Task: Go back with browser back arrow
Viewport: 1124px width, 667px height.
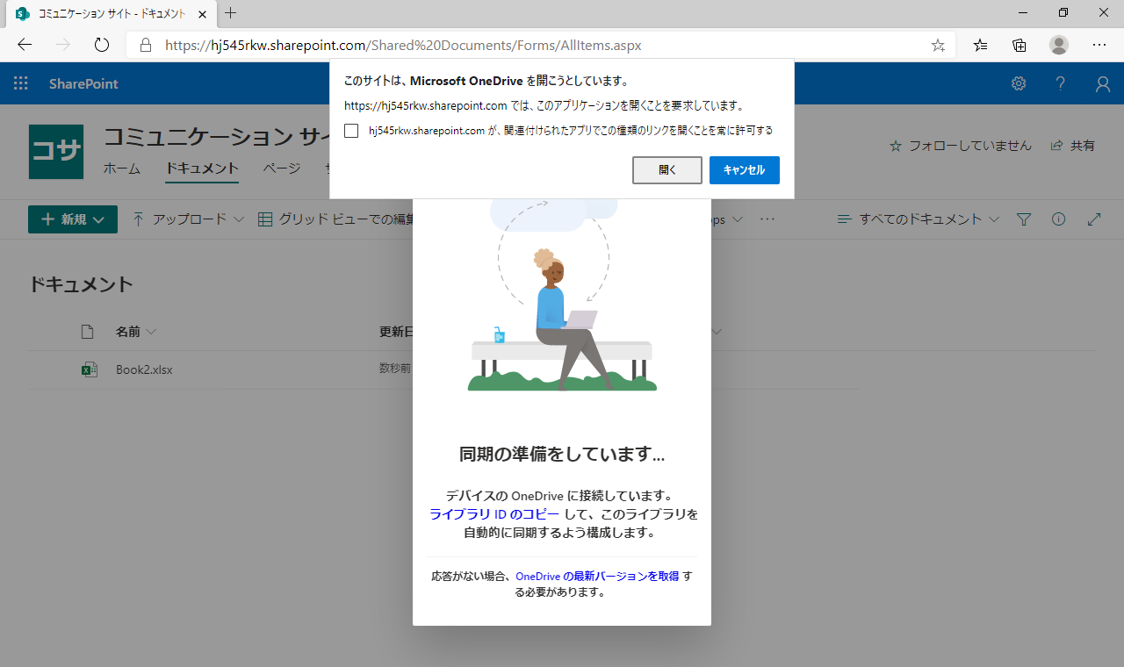Action: click(25, 45)
